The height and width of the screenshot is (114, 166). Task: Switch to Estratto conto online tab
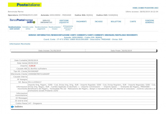click(x=28, y=28)
